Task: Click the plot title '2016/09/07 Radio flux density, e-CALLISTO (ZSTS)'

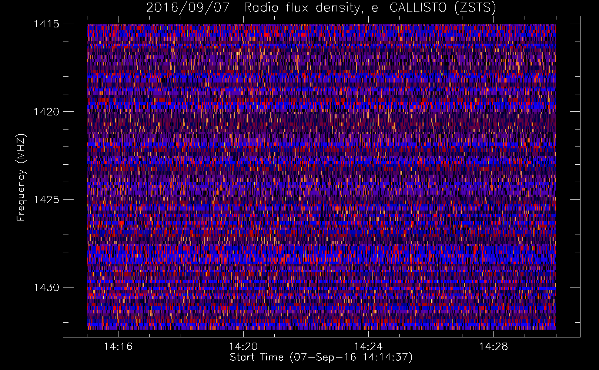Action: pyautogui.click(x=321, y=8)
